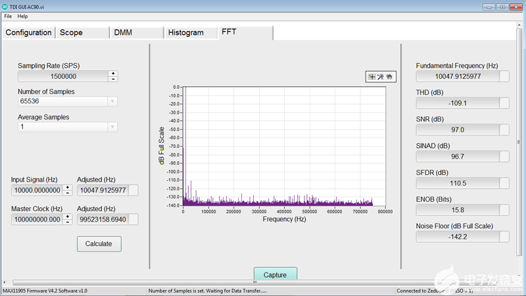Open the Average Samples dropdown

(x=112, y=127)
